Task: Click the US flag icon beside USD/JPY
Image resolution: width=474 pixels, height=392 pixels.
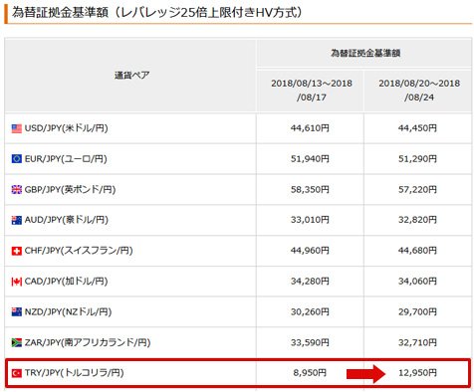Action: (x=17, y=128)
